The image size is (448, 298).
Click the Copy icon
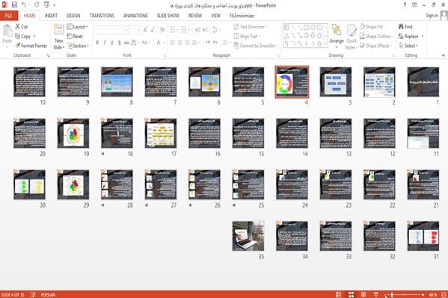coord(18,36)
